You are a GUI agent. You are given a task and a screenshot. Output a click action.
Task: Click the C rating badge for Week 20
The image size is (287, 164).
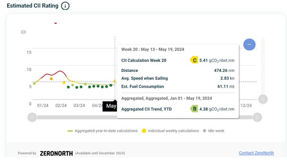click(x=194, y=60)
